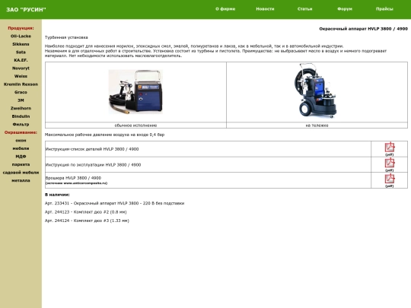The height and width of the screenshot is (308, 411).
Task: Open Graco product link
Action: click(x=21, y=92)
